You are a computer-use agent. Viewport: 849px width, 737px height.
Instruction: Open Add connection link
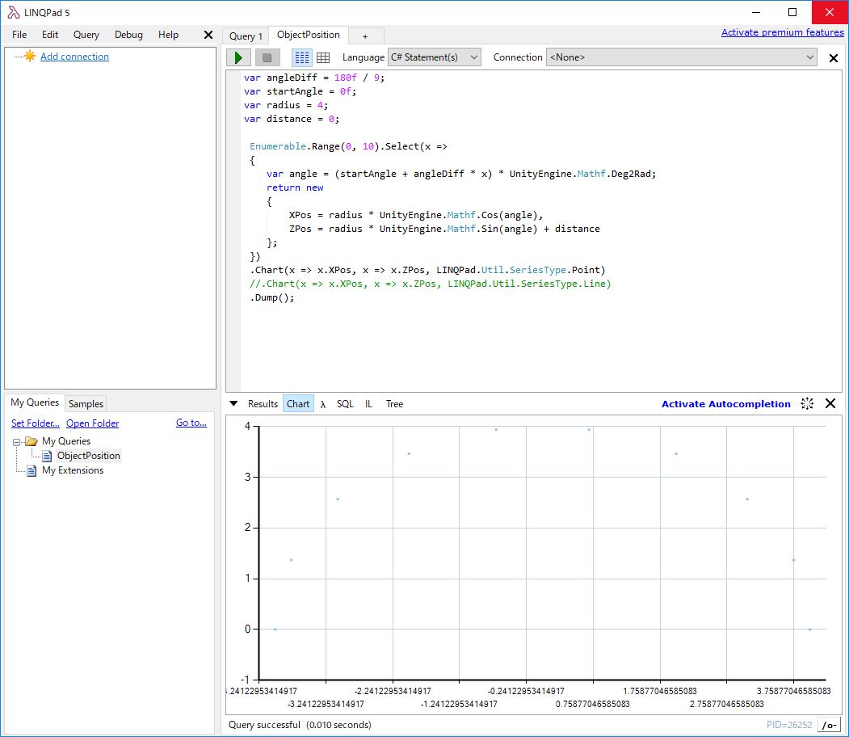(74, 56)
